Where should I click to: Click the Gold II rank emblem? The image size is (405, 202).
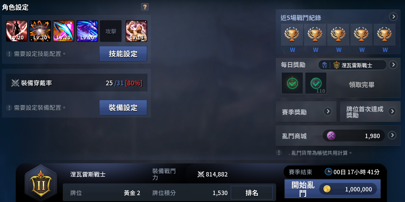coord(41,183)
